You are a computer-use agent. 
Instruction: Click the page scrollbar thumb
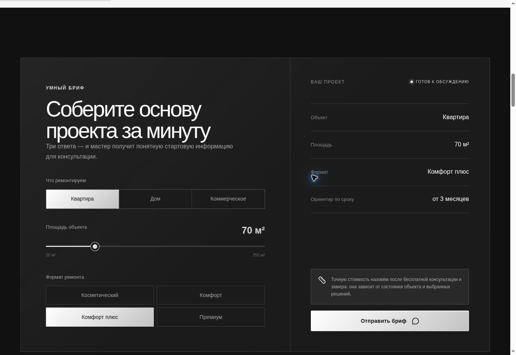click(513, 90)
